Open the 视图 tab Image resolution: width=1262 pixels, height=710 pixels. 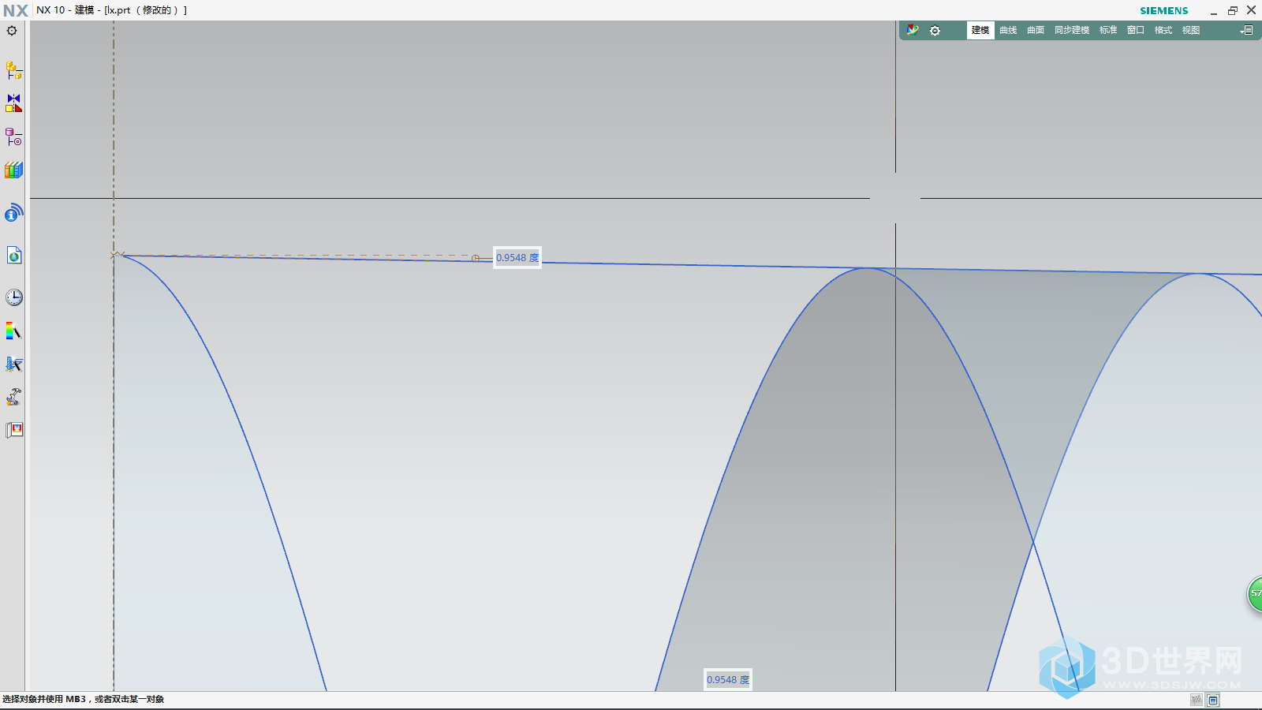[x=1191, y=30]
